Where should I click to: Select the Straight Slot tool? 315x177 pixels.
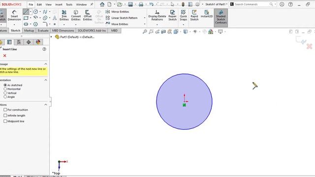(26, 24)
